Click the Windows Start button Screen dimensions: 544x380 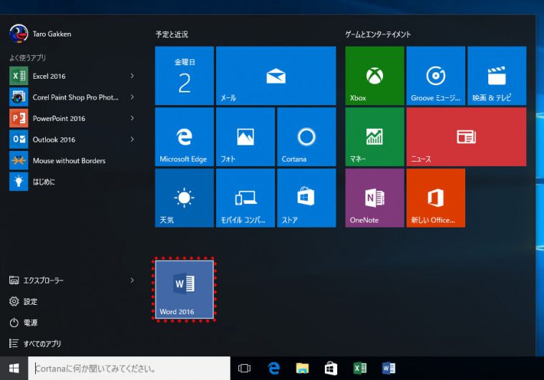pos(14,369)
